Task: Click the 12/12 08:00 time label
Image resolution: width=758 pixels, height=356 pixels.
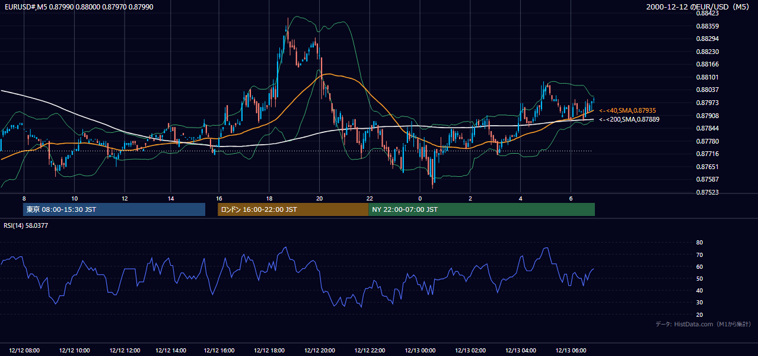Action: click(25, 351)
